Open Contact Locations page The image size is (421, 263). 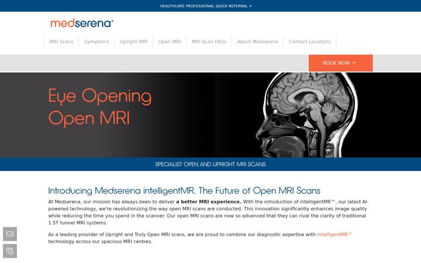310,41
